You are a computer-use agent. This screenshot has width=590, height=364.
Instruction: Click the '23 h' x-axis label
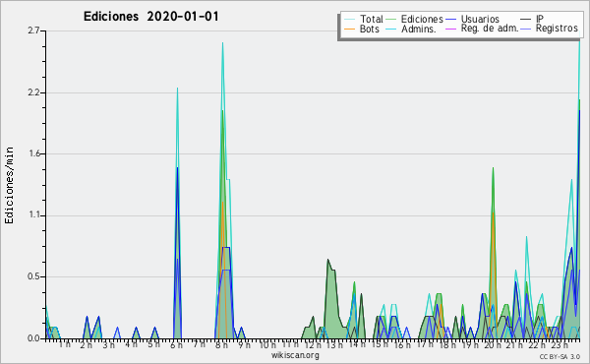(560, 345)
